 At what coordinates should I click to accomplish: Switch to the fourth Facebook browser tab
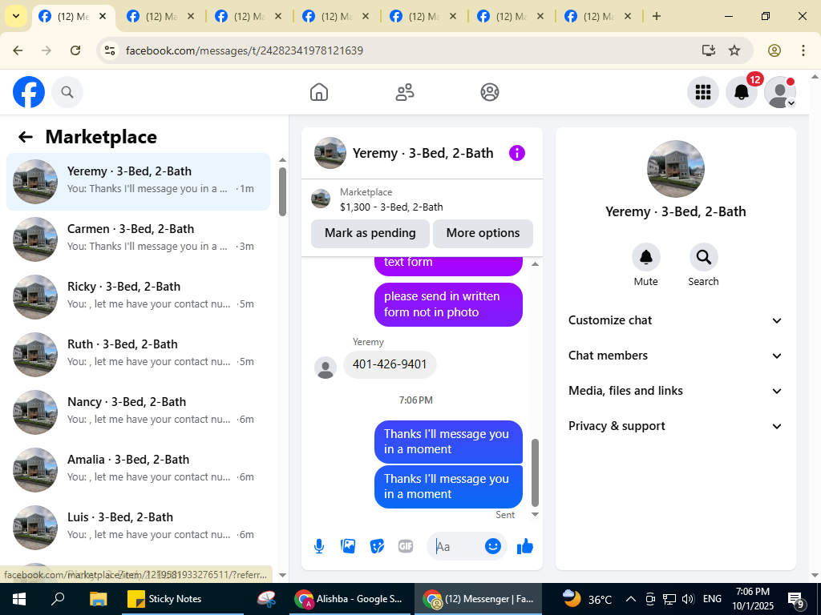pyautogui.click(x=337, y=16)
